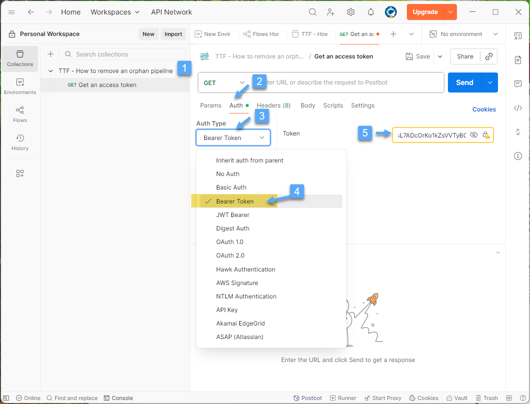Screen dimensions: 530x404
Task: Open the hamburger main menu
Action: coord(12,12)
